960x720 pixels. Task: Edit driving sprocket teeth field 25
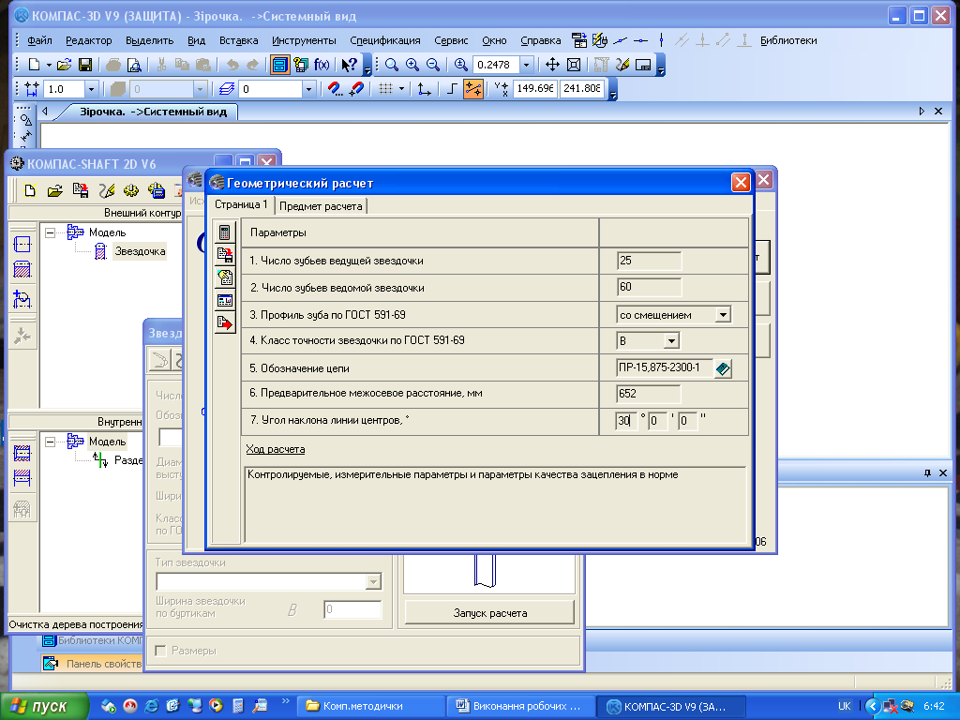click(649, 261)
